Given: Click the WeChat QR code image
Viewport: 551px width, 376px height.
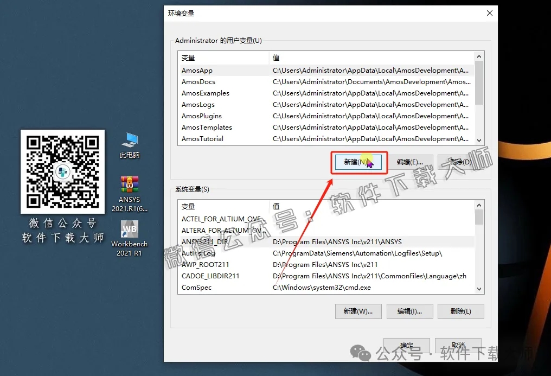Looking at the screenshot, I should pyautogui.click(x=62, y=172).
